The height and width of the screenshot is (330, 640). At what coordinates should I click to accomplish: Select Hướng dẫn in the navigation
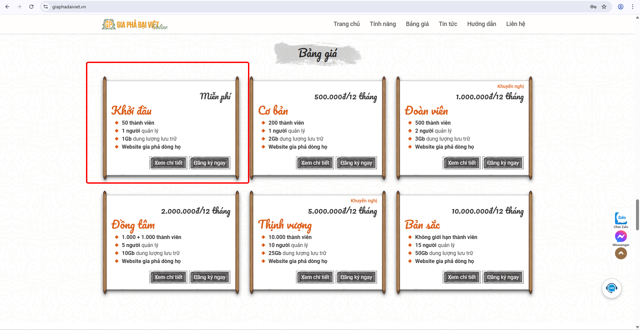(481, 24)
